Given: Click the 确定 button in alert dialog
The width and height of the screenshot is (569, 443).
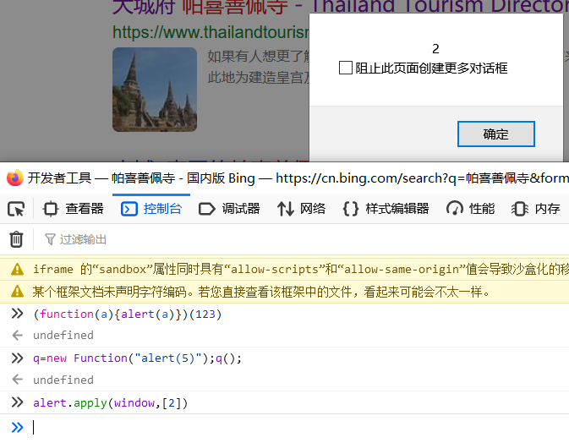Looking at the screenshot, I should [496, 134].
